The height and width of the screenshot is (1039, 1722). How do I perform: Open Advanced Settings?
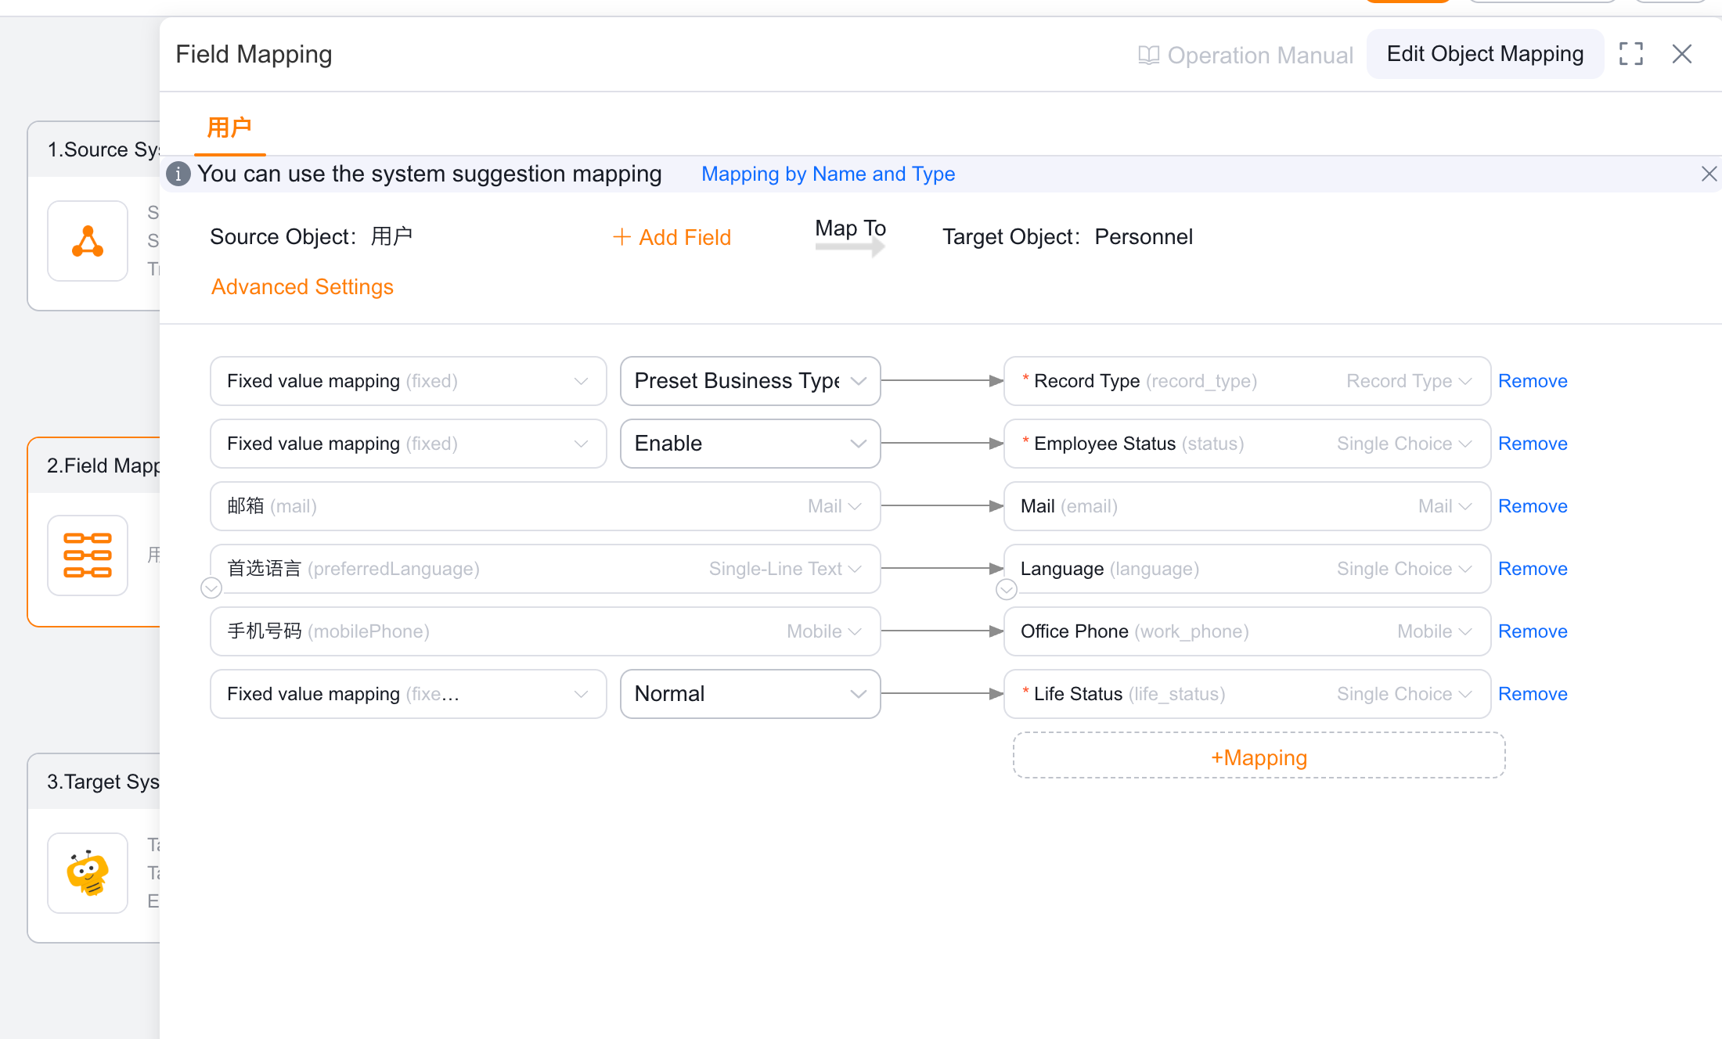(x=302, y=287)
